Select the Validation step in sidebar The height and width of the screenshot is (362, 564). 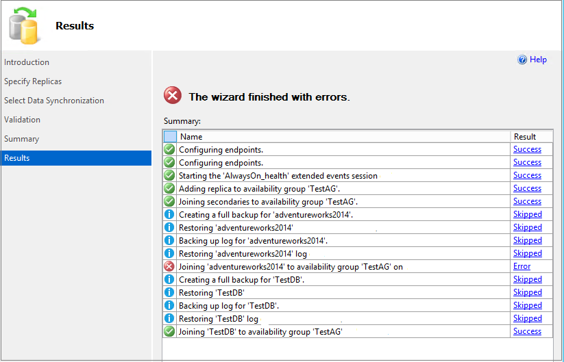22,120
